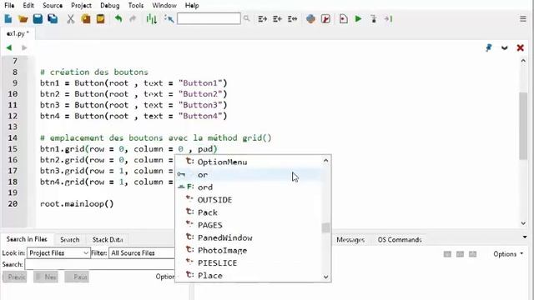Switch to the Stack Data tab
Screen dimensions: 534x300
pyautogui.click(x=108, y=239)
